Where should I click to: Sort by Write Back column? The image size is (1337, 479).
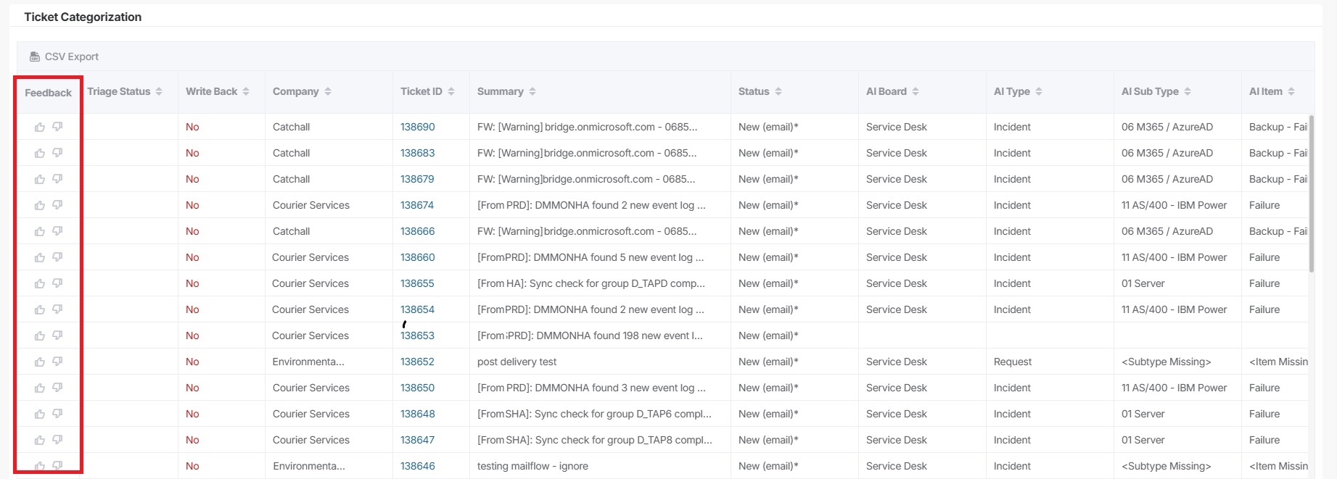(246, 91)
